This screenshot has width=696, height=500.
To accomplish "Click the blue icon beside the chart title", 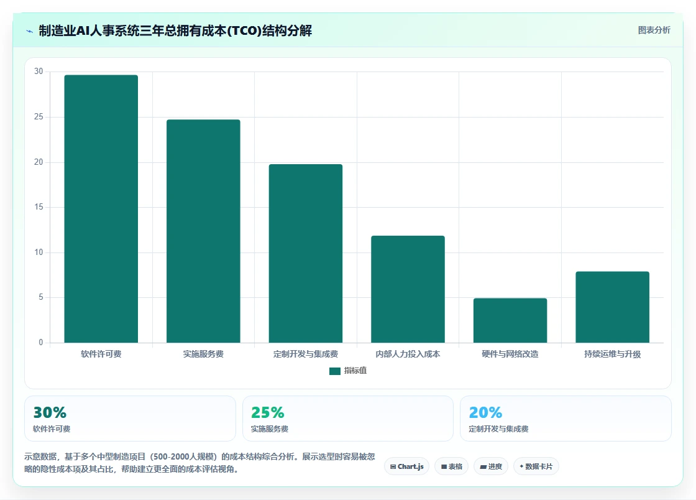I will coord(30,31).
